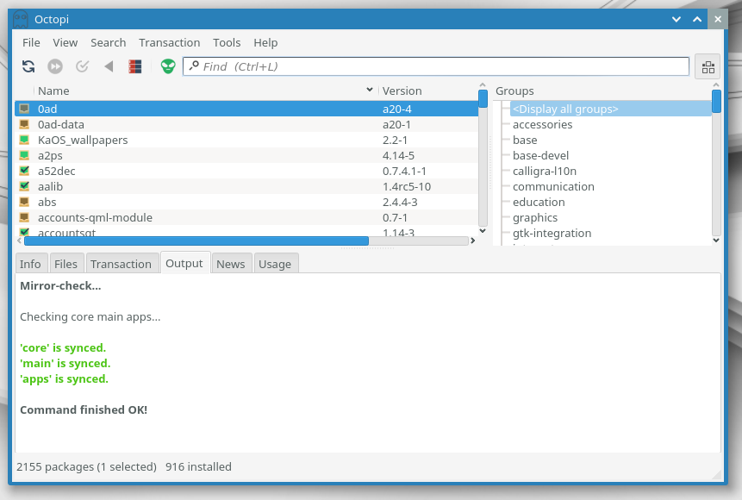Click the Groups panel vertical scrollbar thumb
Screen dimensions: 742x500
716,102
